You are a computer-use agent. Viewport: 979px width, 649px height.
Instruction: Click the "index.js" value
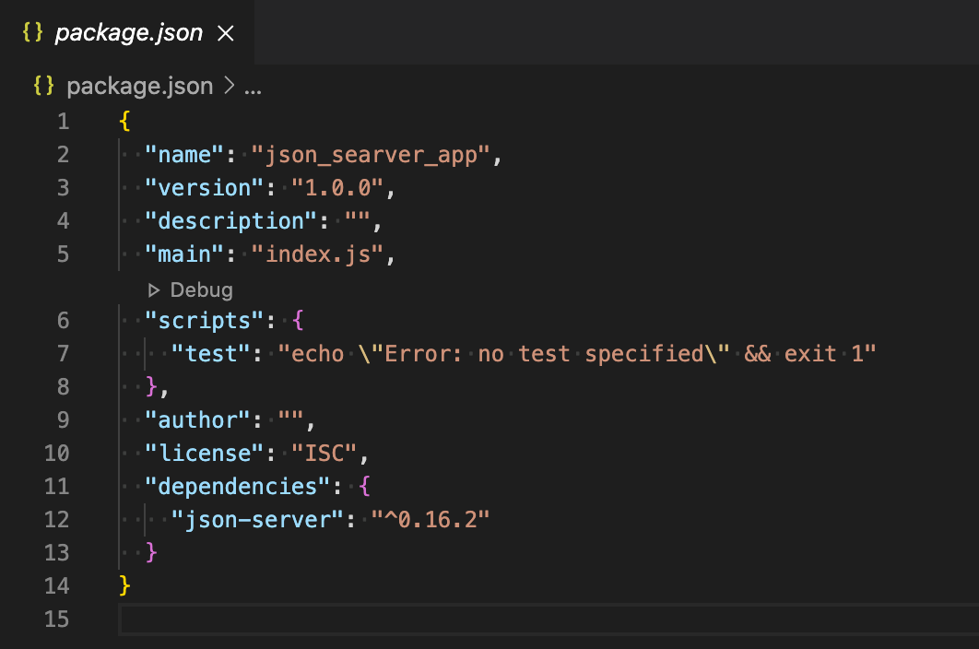click(x=317, y=254)
